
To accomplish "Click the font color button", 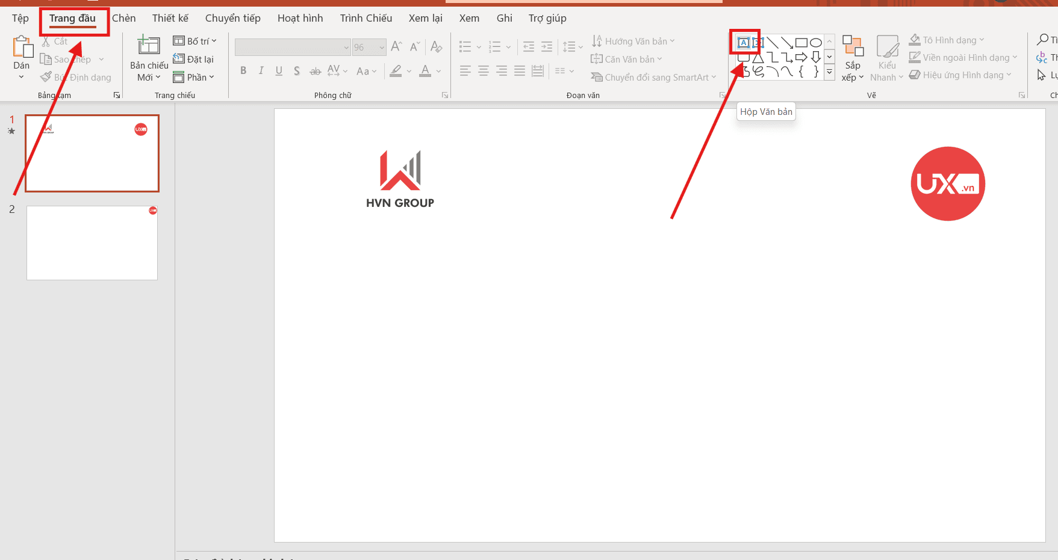I will (x=425, y=71).
